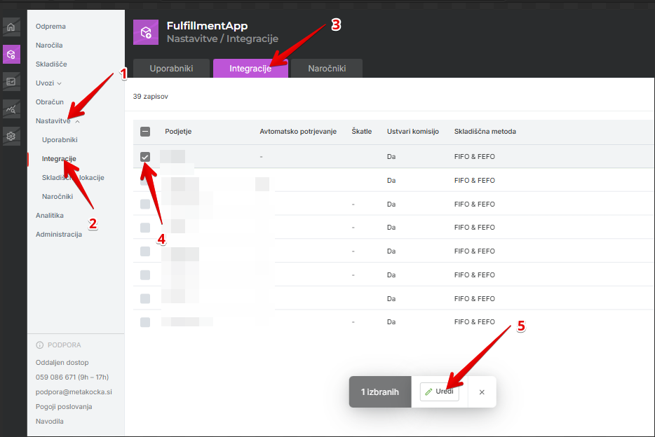Image resolution: width=655 pixels, height=437 pixels.
Task: Uncheck the checked first row checkbox
Action: (145, 157)
